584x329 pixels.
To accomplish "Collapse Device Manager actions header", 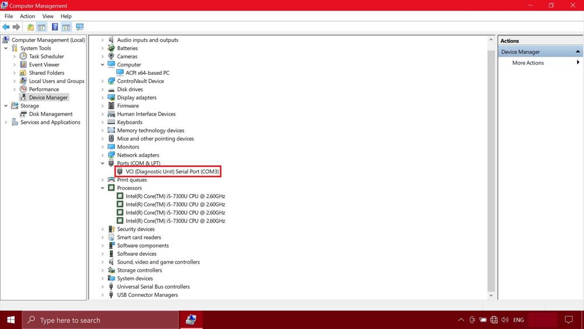I will coord(578,51).
